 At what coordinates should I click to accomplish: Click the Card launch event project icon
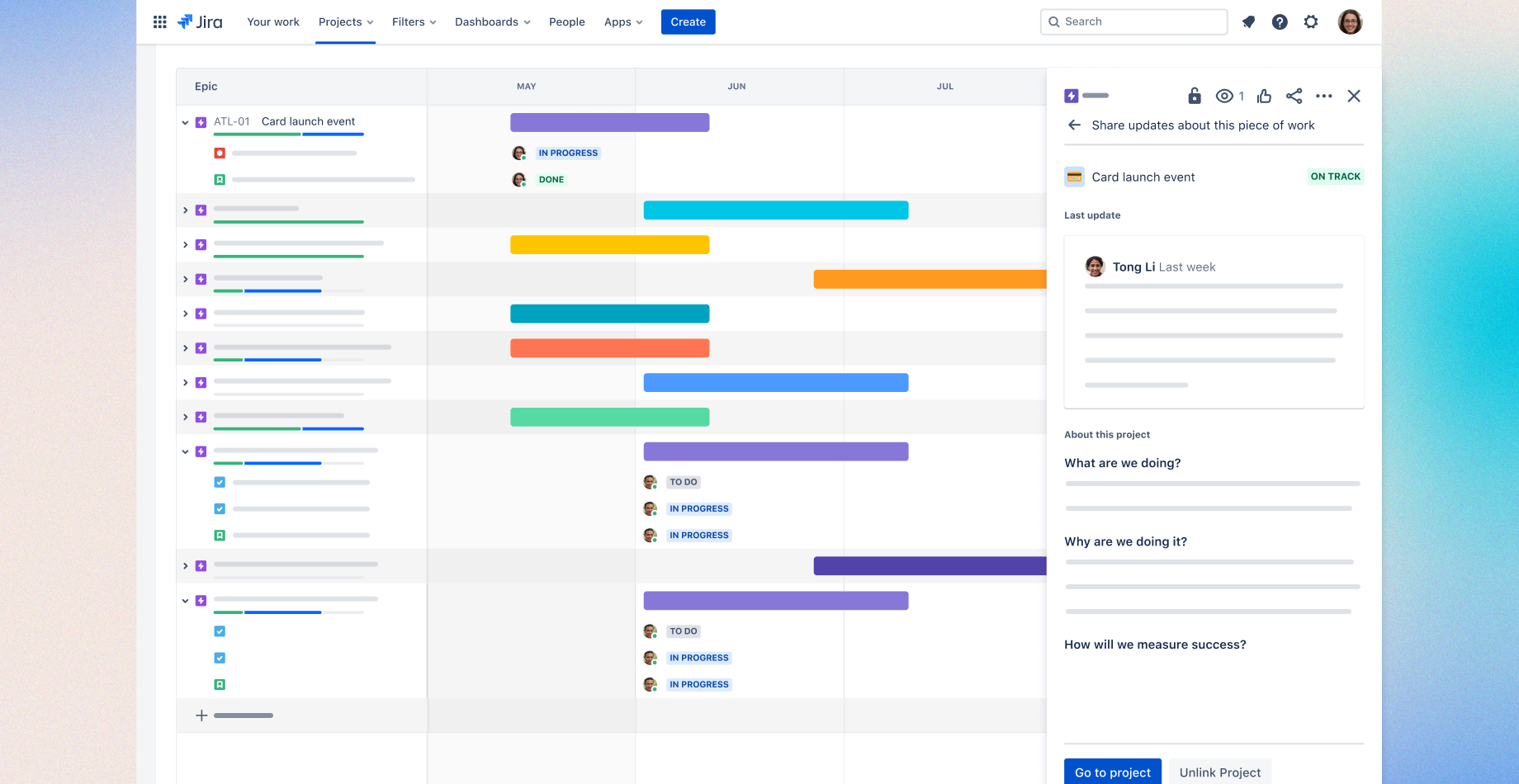(x=1074, y=177)
